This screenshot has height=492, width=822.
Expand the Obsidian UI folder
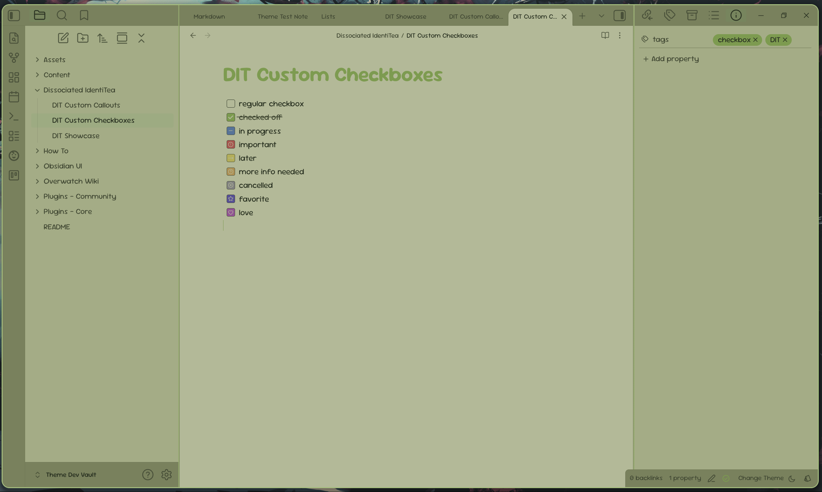pos(37,166)
